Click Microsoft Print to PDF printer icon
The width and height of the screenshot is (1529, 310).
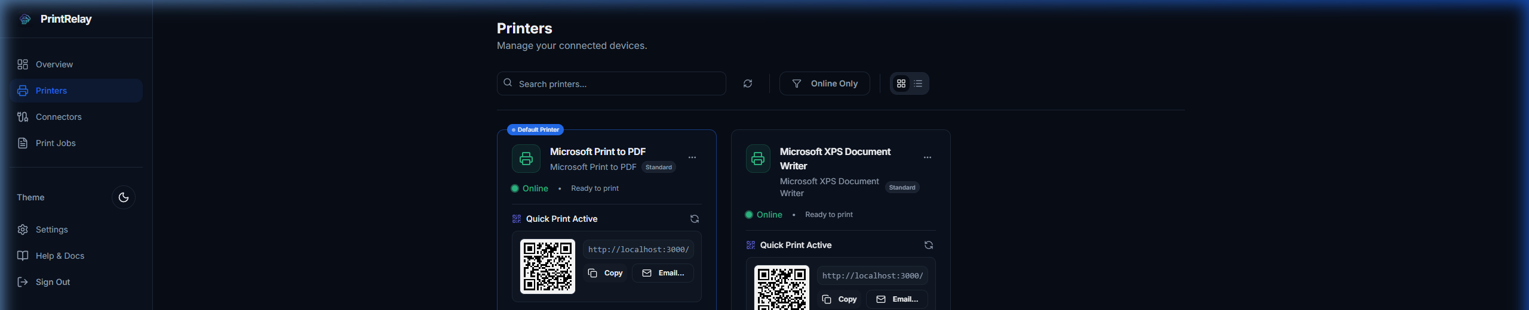pos(526,159)
